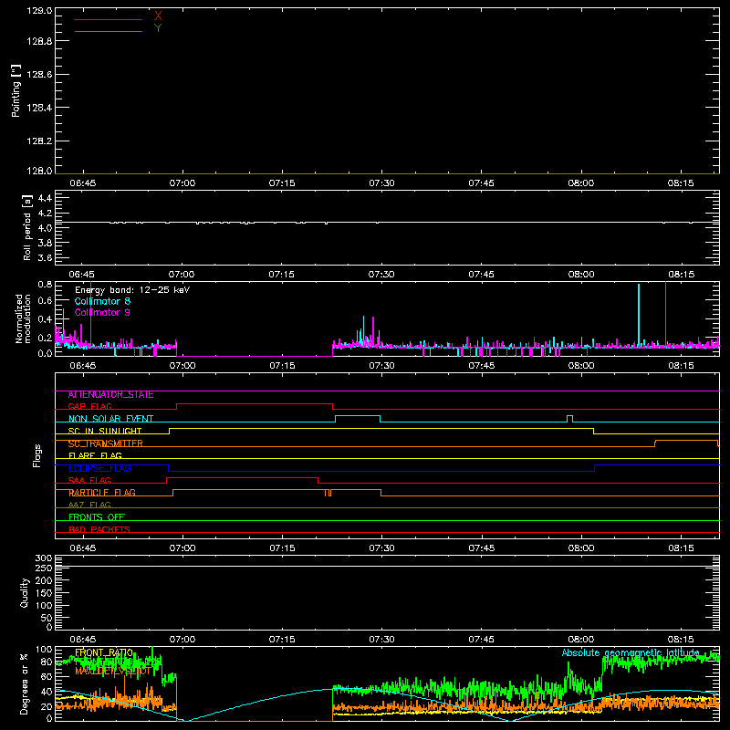Click the 129.0 tick on Pointing axis

click(40, 11)
